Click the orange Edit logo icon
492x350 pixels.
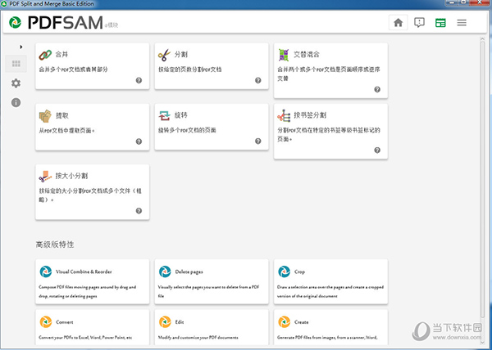(165, 322)
